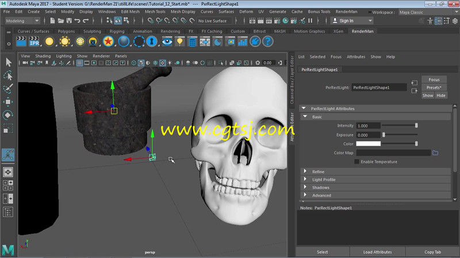460x258 pixels.
Task: Click the Redo arrow icon
Action: [86, 21]
